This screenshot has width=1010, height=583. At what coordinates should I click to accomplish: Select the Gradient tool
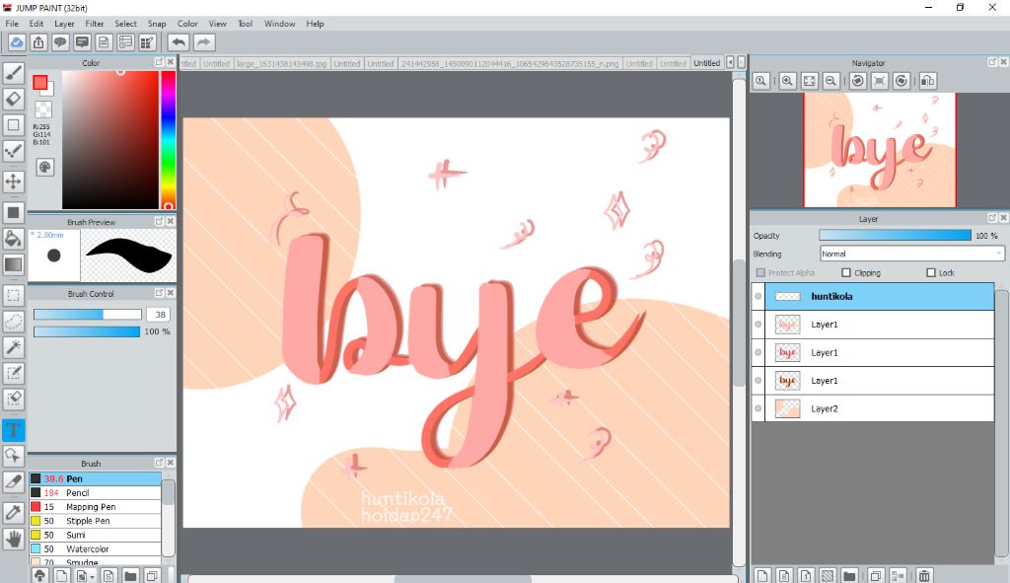14,264
